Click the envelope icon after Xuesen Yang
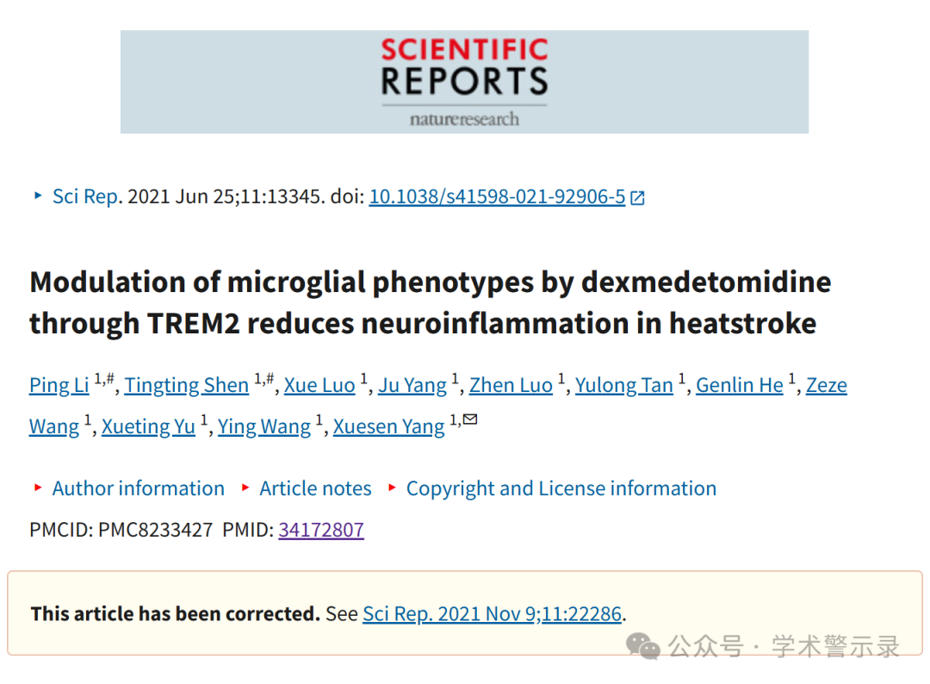 pos(470,420)
